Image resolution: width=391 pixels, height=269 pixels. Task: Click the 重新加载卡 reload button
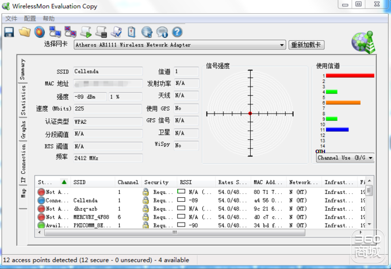pos(306,45)
